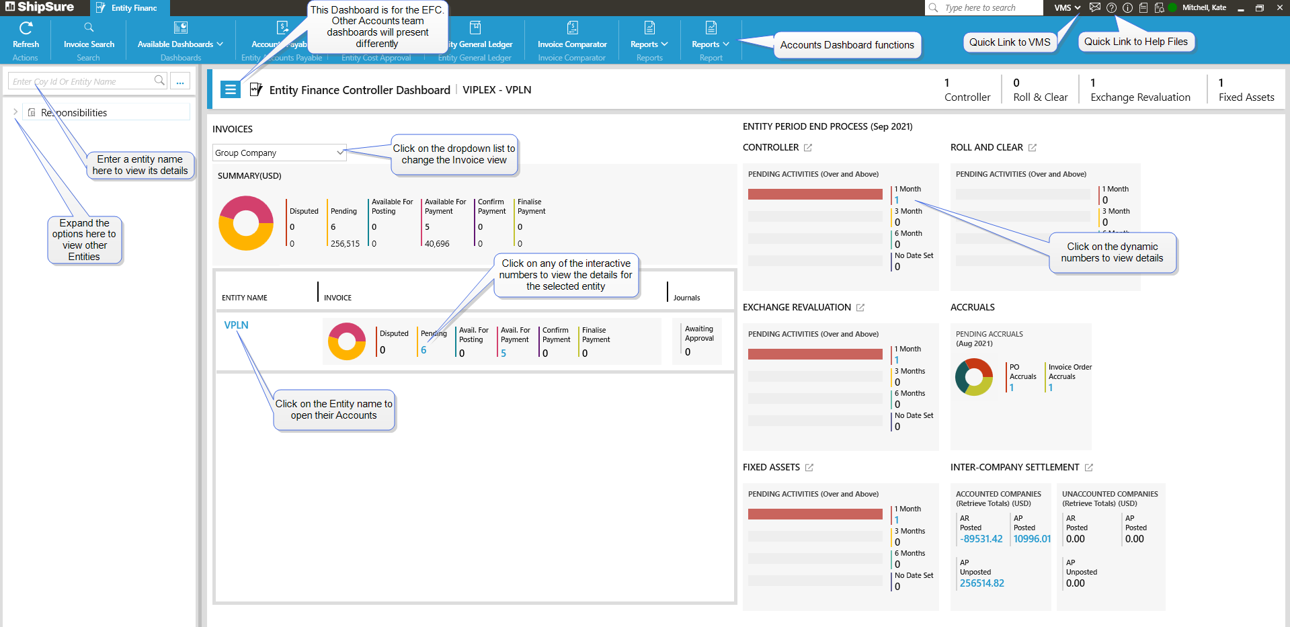Expand the Responsibilities tree node
This screenshot has width=1290, height=627.
15,112
